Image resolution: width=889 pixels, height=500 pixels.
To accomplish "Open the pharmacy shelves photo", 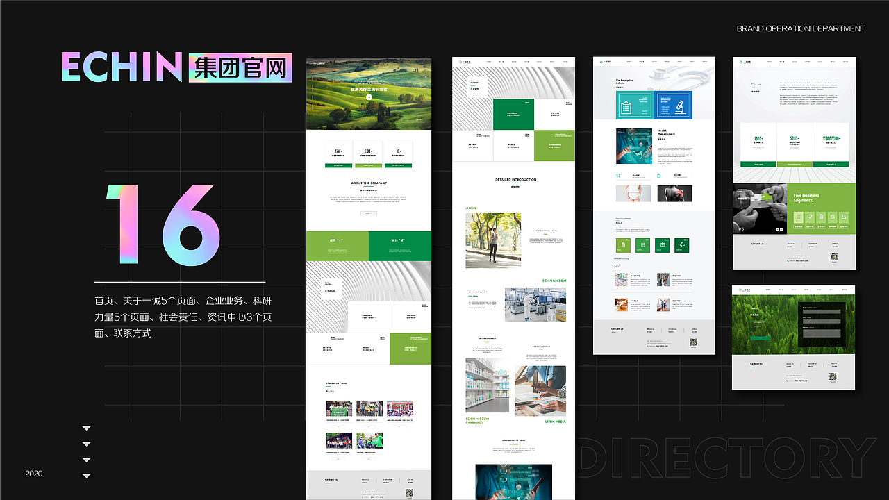I will click(488, 385).
